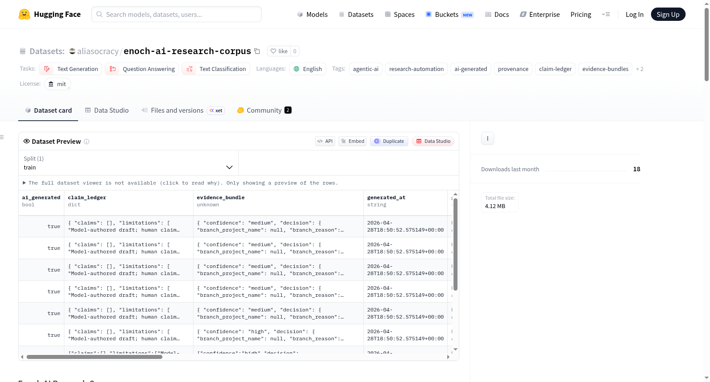Screen dimensions: 710x382
Task: Visit the Pricing page
Action: [581, 14]
